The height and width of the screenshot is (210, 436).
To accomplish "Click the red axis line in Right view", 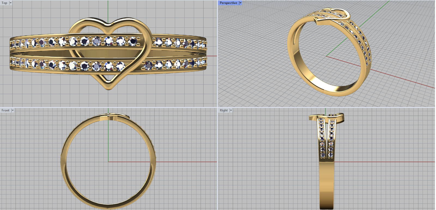I will [x=381, y=162].
